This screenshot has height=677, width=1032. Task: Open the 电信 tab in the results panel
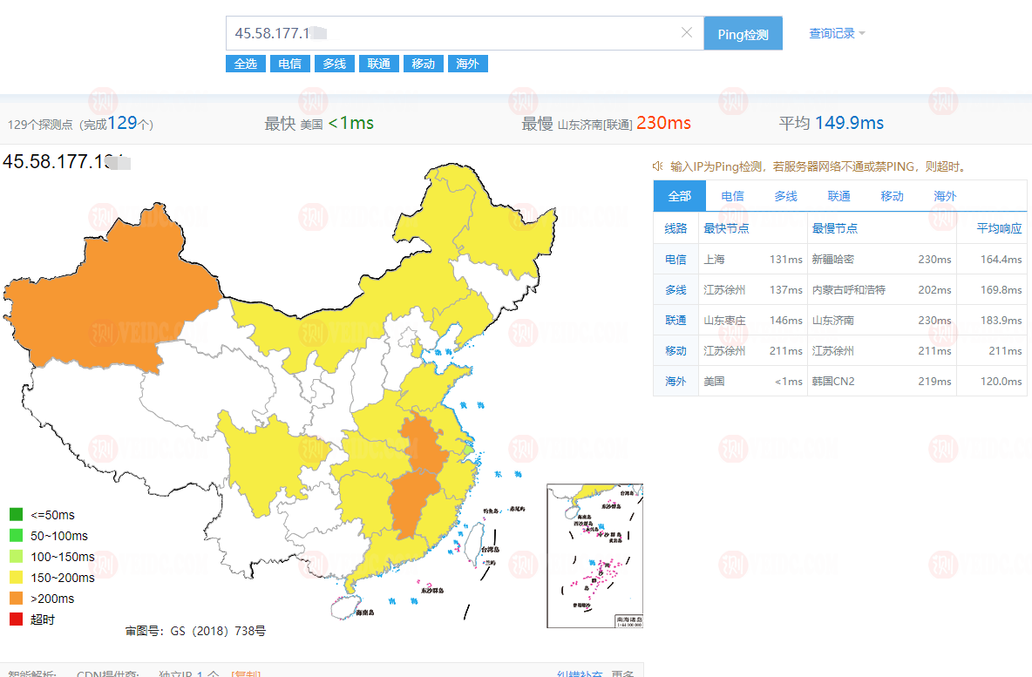[732, 196]
